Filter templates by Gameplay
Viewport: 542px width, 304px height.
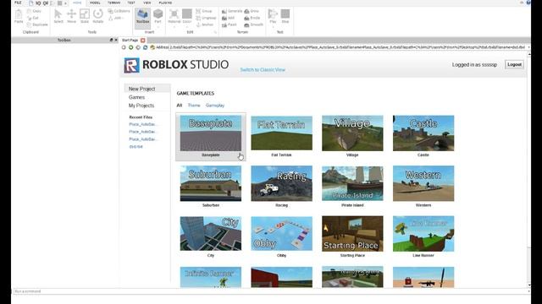coord(215,105)
